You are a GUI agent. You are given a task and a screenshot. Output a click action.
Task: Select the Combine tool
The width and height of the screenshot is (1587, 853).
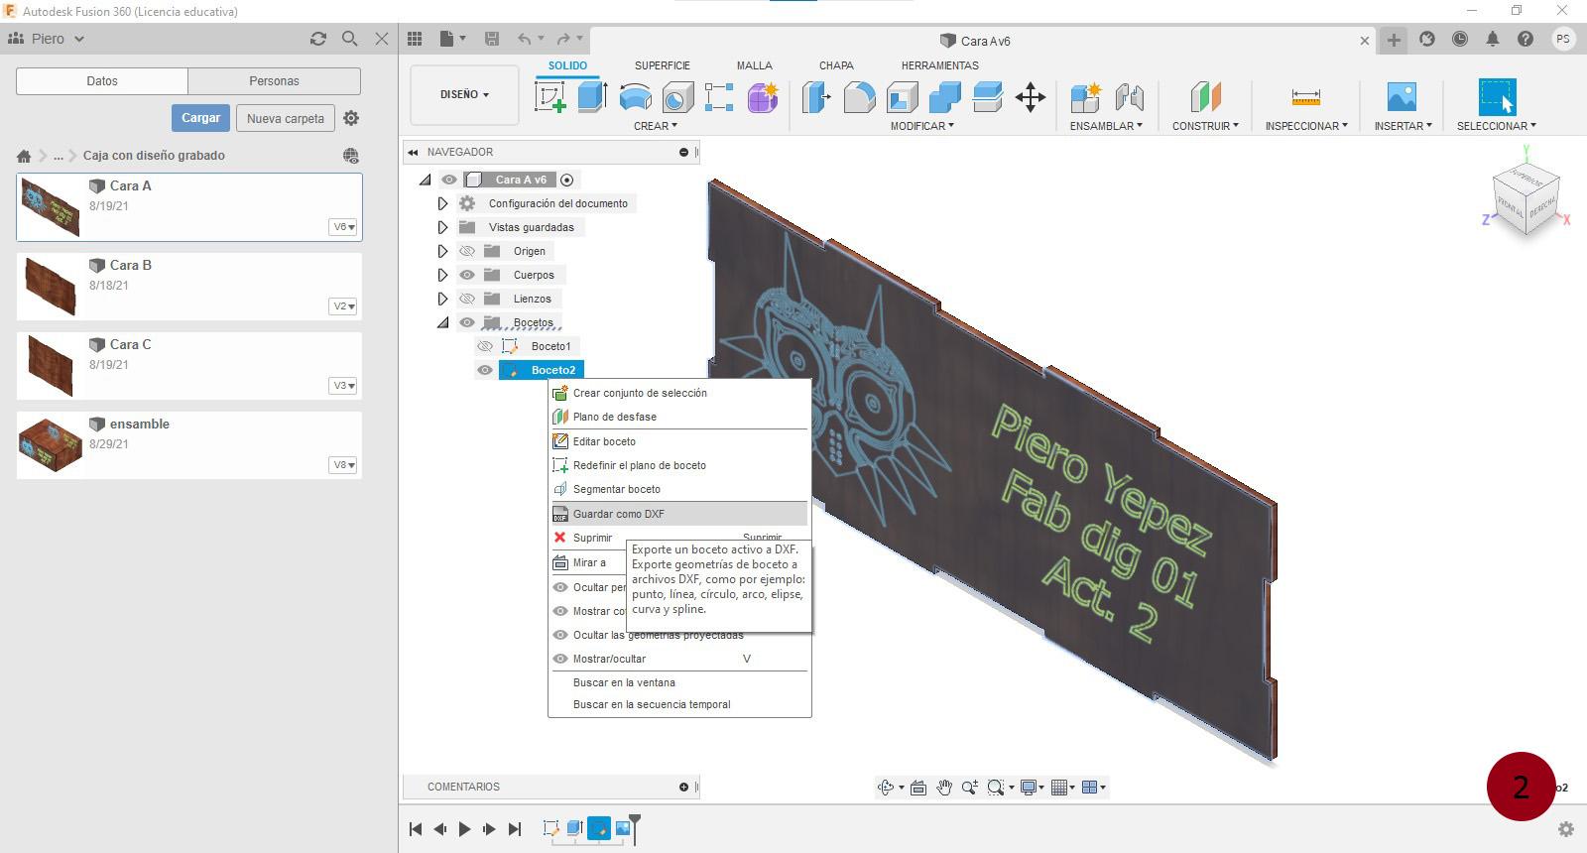pyautogui.click(x=945, y=97)
